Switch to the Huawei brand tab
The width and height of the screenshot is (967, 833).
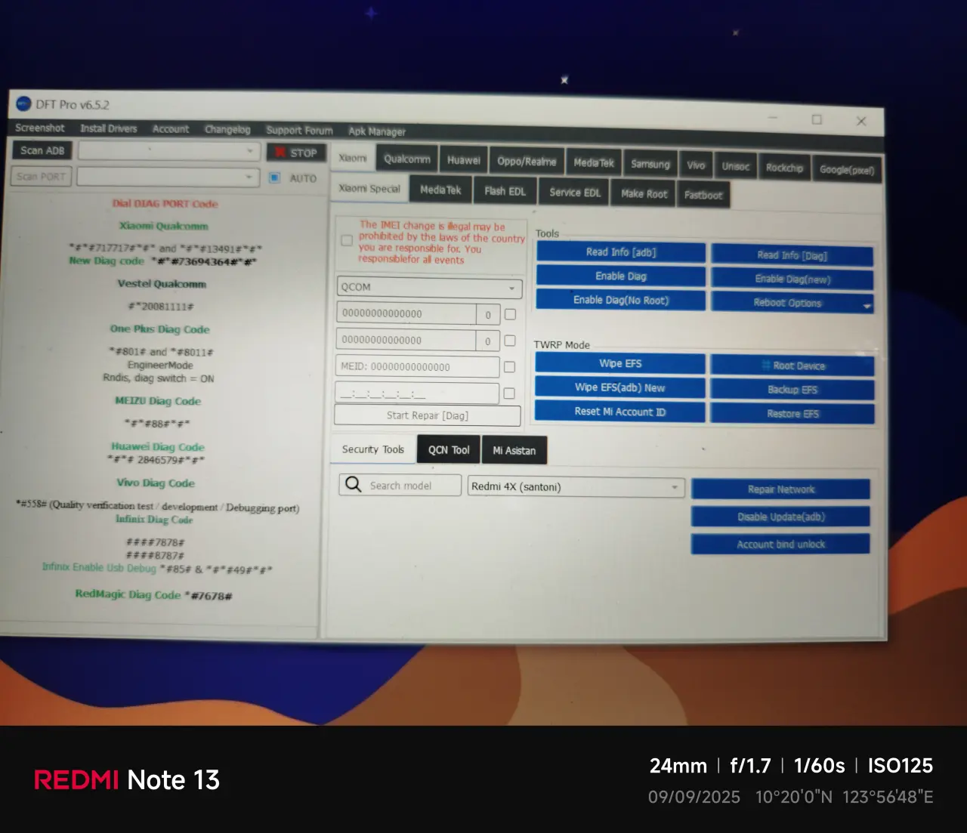coord(463,160)
